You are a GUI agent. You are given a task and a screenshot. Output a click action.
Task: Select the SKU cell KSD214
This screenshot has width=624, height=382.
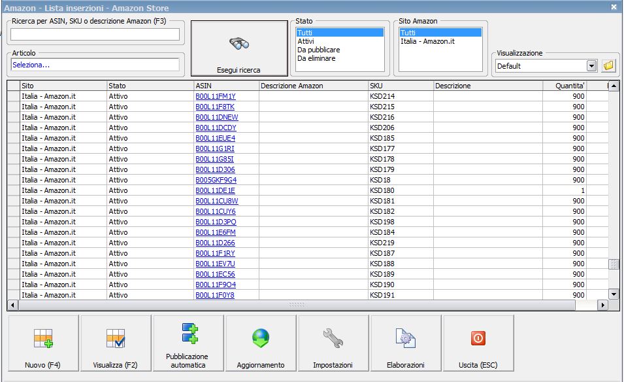401,96
